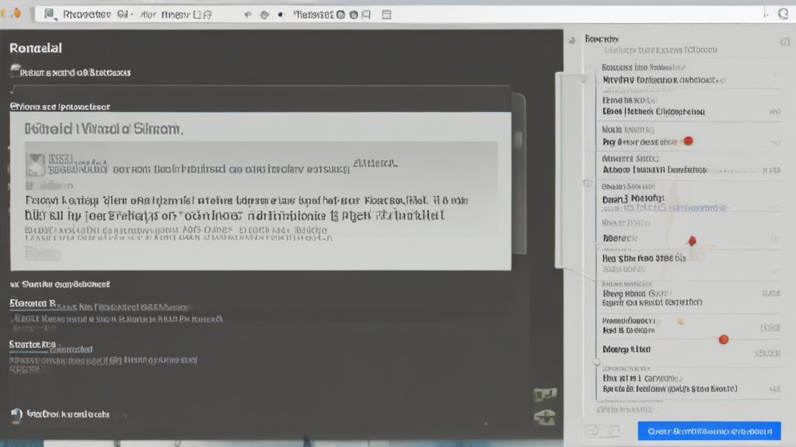Click the round blue icon at the dark panel's bottom

pyautogui.click(x=17, y=414)
